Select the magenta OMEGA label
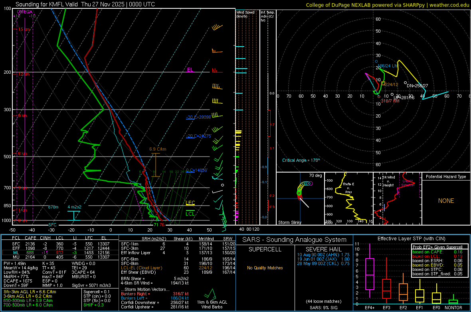The height and width of the screenshot is (312, 471). pos(24,12)
